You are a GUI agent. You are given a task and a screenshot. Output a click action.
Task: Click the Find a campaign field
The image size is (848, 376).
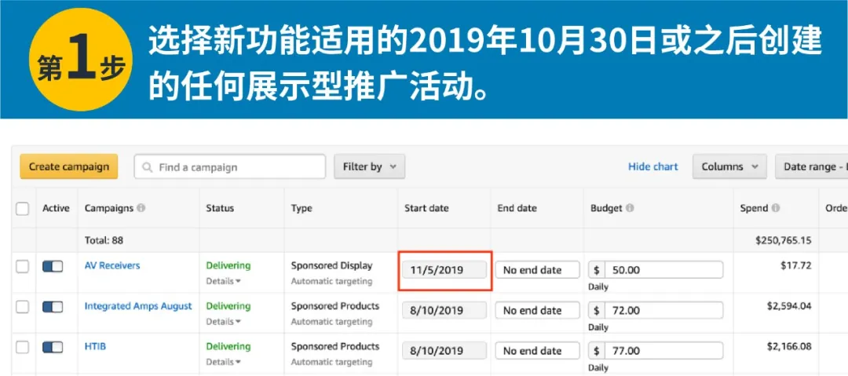click(236, 167)
